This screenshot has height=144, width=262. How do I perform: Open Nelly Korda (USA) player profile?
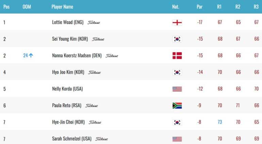pos(67,89)
